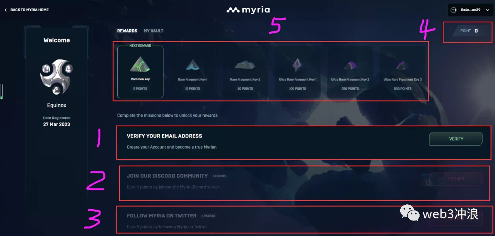Click the Rare Fragment Key 2 image

pyautogui.click(x=245, y=65)
